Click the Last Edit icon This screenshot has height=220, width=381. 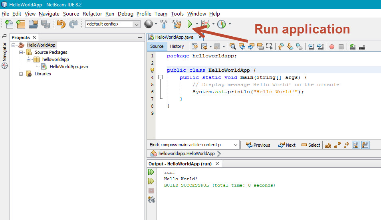click(195, 47)
